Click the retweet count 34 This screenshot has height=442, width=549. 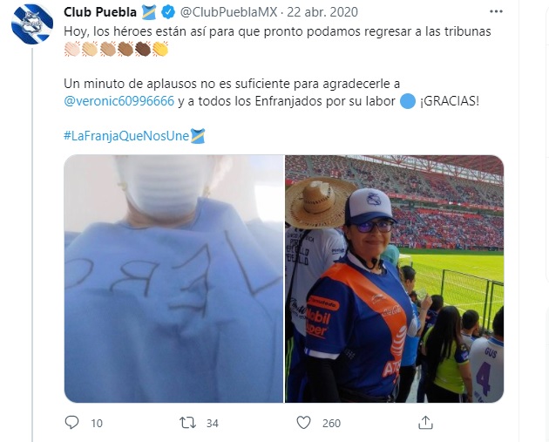point(213,424)
